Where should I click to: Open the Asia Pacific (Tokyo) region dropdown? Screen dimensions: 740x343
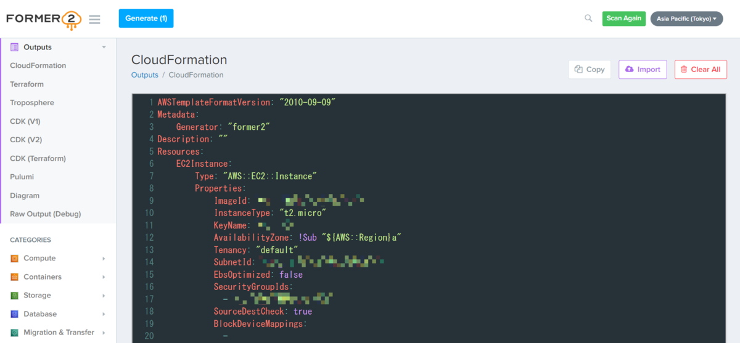click(x=686, y=18)
